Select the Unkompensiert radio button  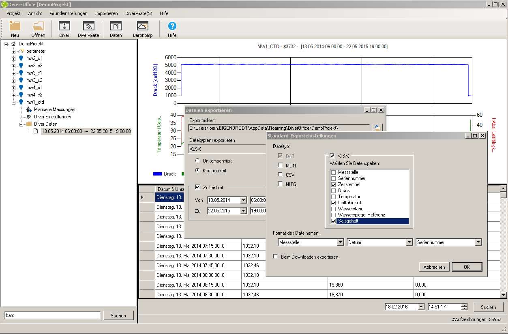197,161
